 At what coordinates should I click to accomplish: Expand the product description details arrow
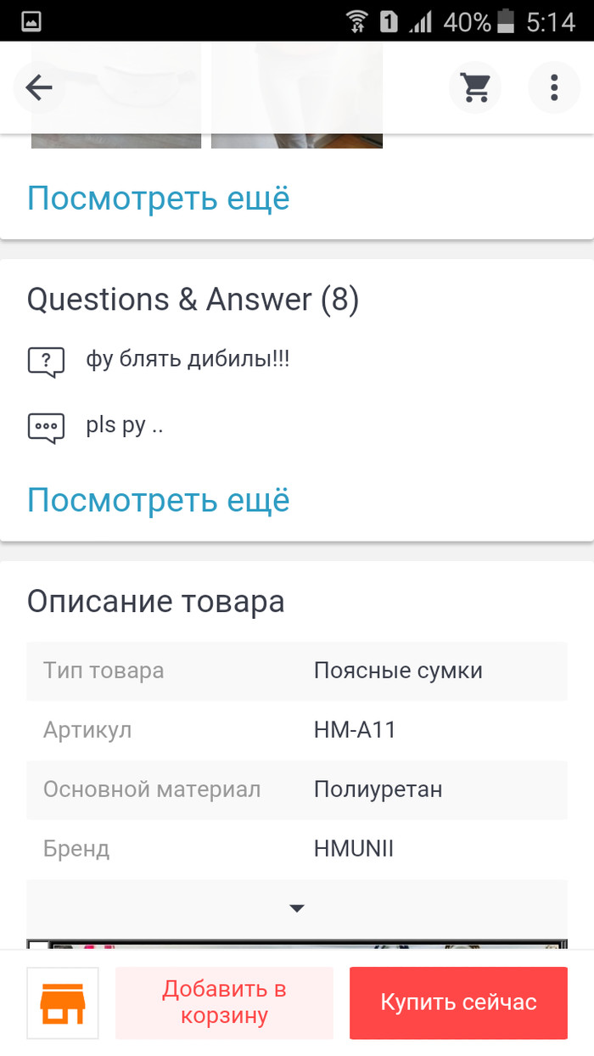(297, 908)
